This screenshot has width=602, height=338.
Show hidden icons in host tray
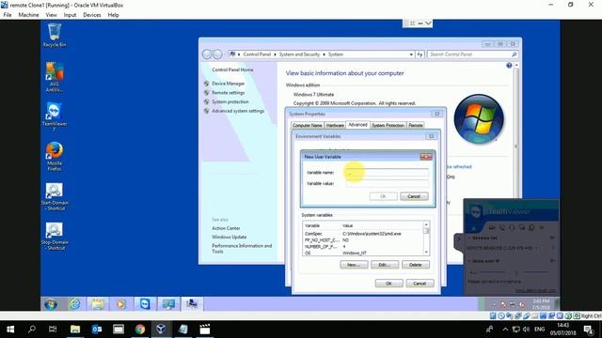[505, 330]
